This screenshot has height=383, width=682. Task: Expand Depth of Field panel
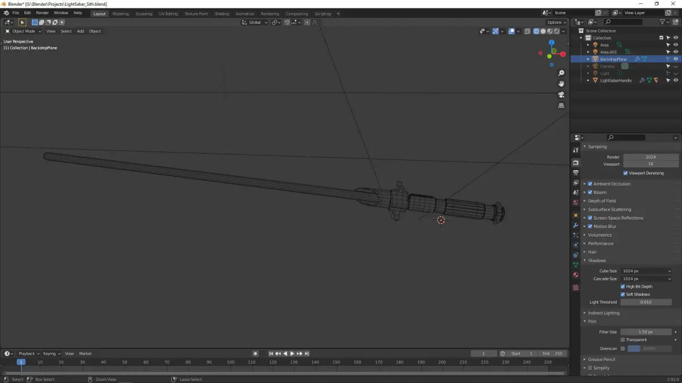[601, 201]
